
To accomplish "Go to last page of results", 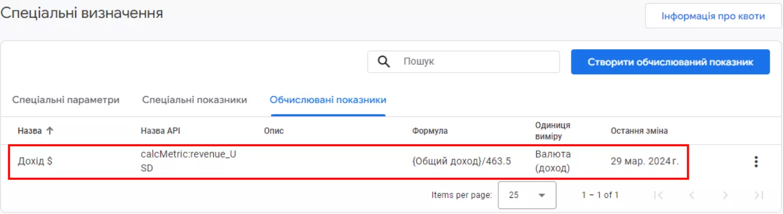I will pyautogui.click(x=758, y=195).
